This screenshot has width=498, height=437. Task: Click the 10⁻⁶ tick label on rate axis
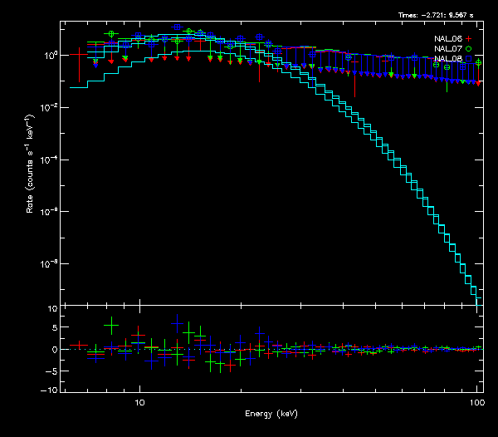[49, 212]
